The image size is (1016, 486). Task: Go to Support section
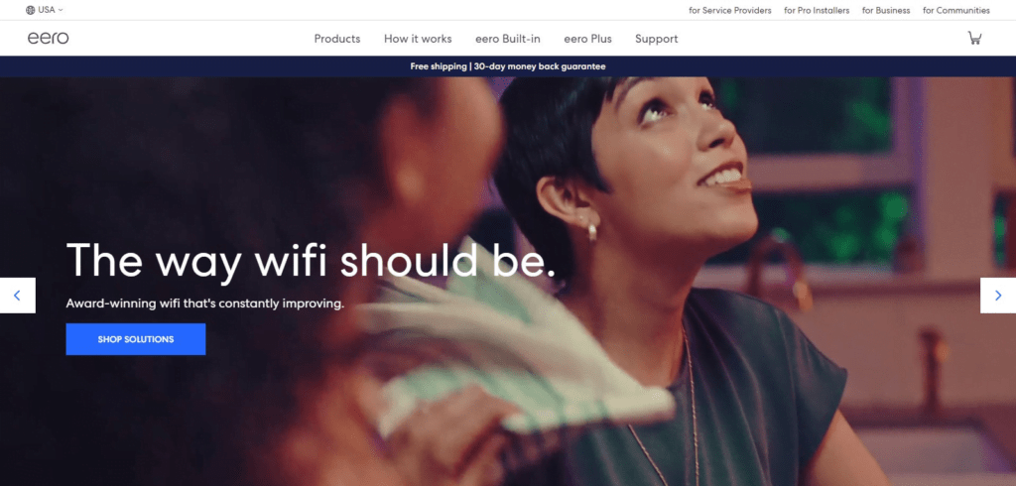tap(657, 39)
